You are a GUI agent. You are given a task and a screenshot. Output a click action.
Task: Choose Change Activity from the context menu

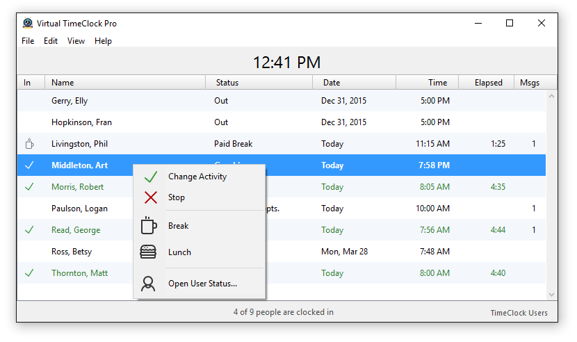click(197, 177)
